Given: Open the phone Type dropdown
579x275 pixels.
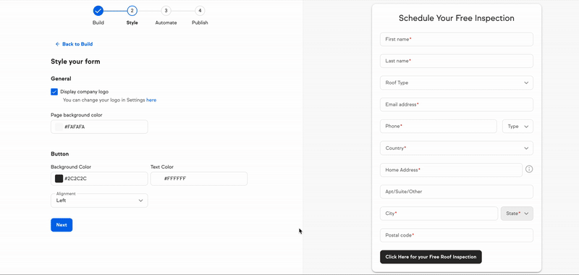Looking at the screenshot, I should (517, 126).
